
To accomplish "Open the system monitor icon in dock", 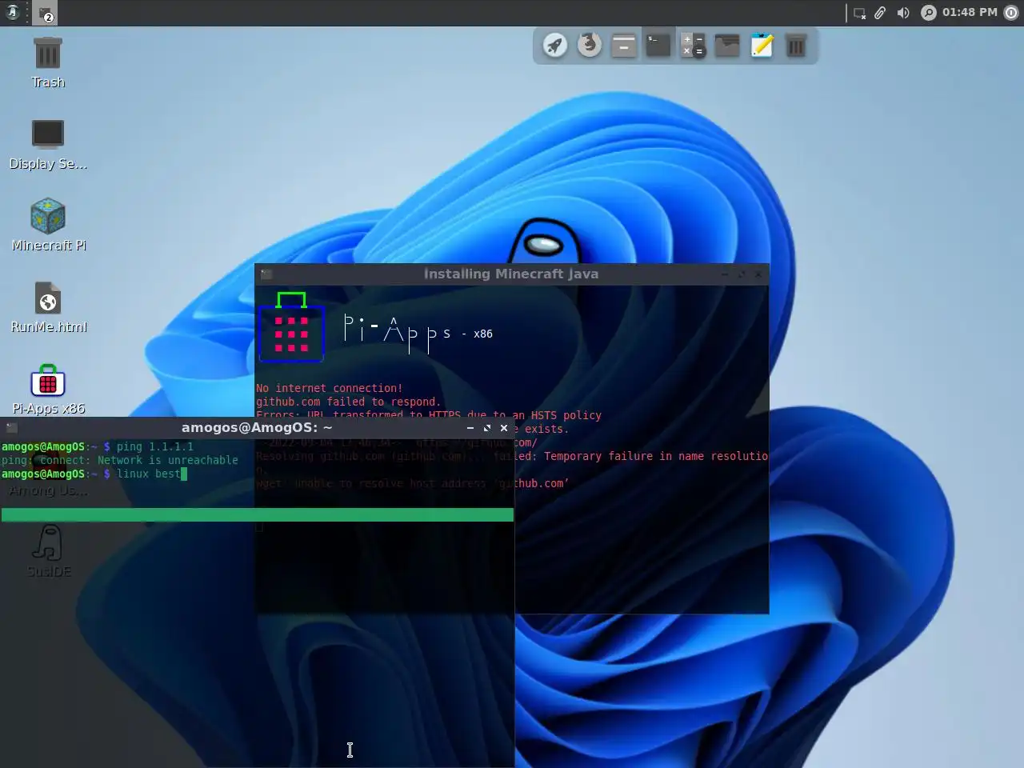I will click(727, 45).
